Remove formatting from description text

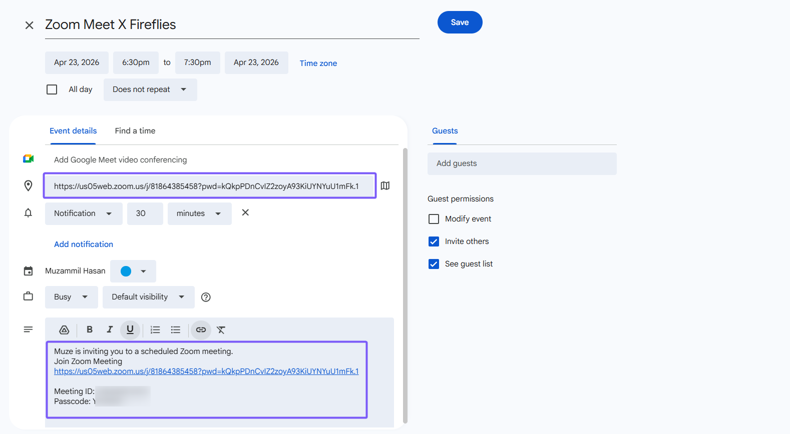pyautogui.click(x=221, y=329)
